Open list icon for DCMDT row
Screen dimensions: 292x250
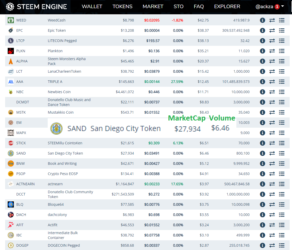tap(282, 102)
